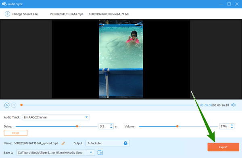Open output settings with the gear icon
This screenshot has width=242, height=158.
[x=125, y=143]
